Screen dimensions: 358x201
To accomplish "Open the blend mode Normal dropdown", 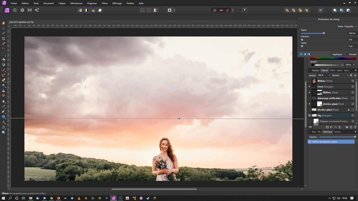I will point(340,75).
